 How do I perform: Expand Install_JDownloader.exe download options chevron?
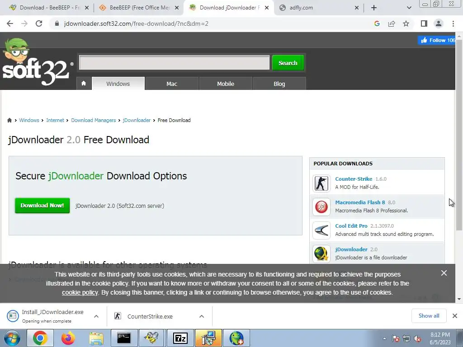point(96,316)
